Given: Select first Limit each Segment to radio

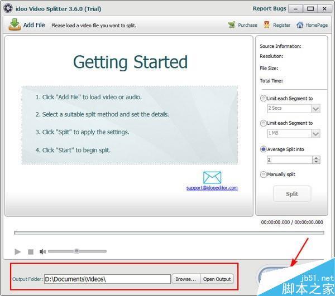Looking at the screenshot, I should (x=263, y=98).
